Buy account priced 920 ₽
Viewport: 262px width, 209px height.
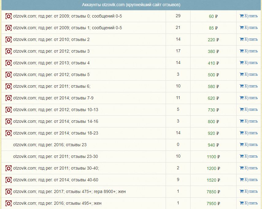click(249, 133)
